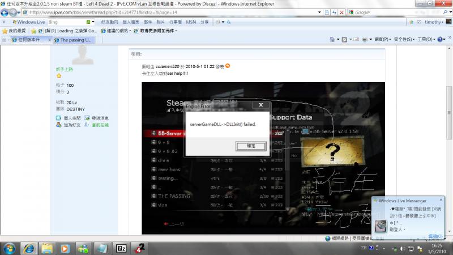
Task: Click the Read Mail icon
Action: (357, 39)
